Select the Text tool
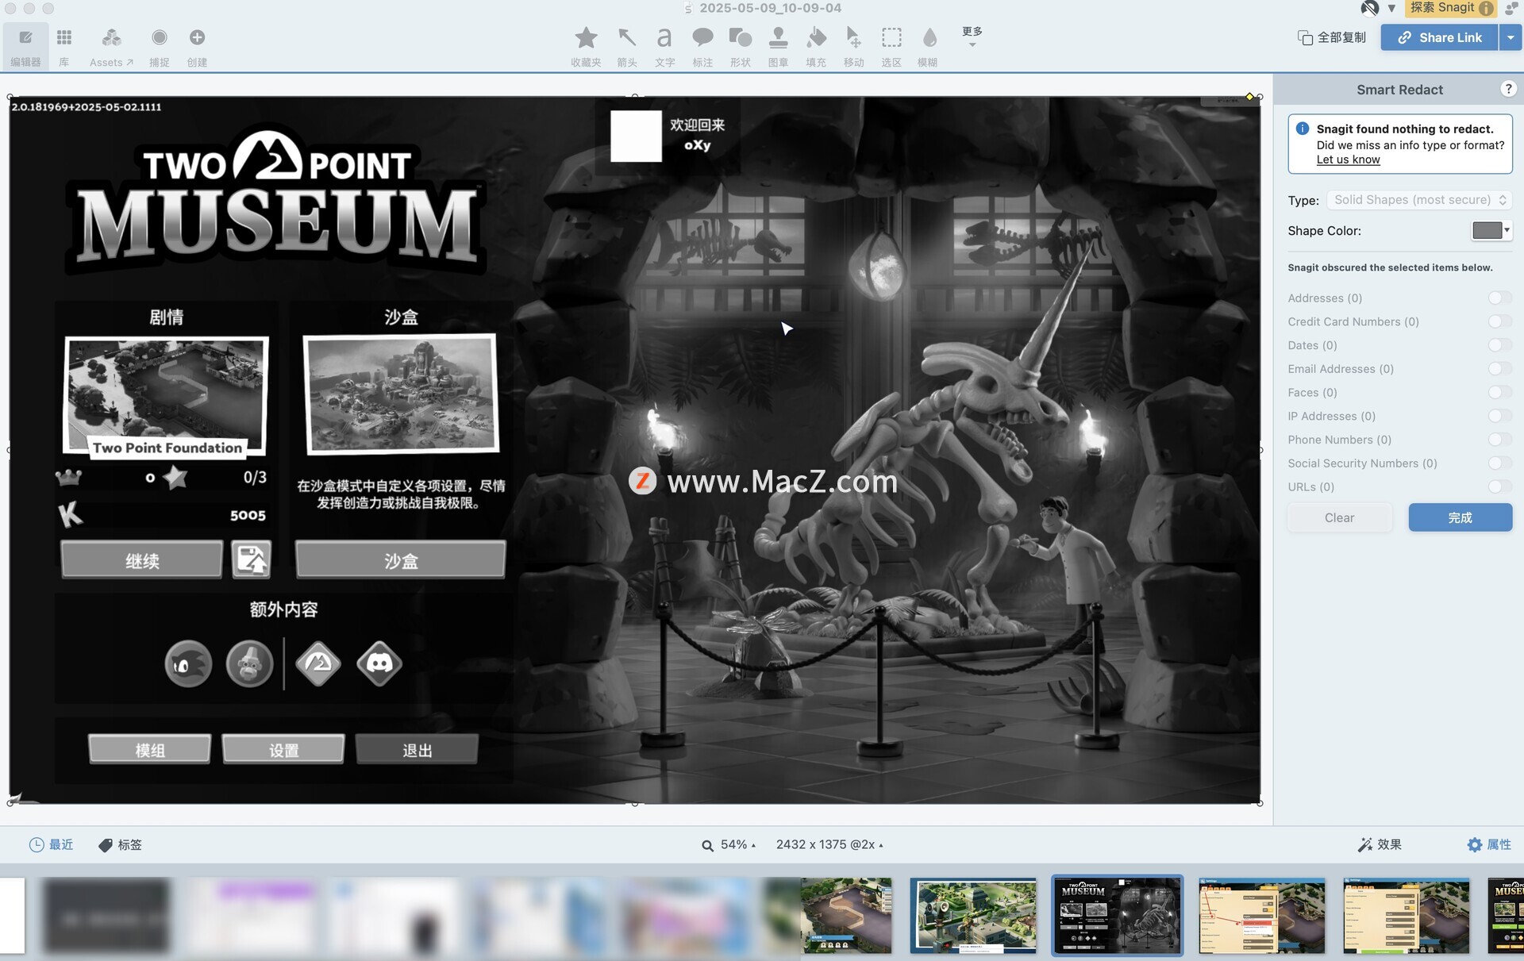Image resolution: width=1524 pixels, height=961 pixels. pos(664,46)
